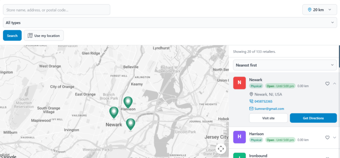Select the map pin above the Newark label
This screenshot has height=158, width=340.
114,112
